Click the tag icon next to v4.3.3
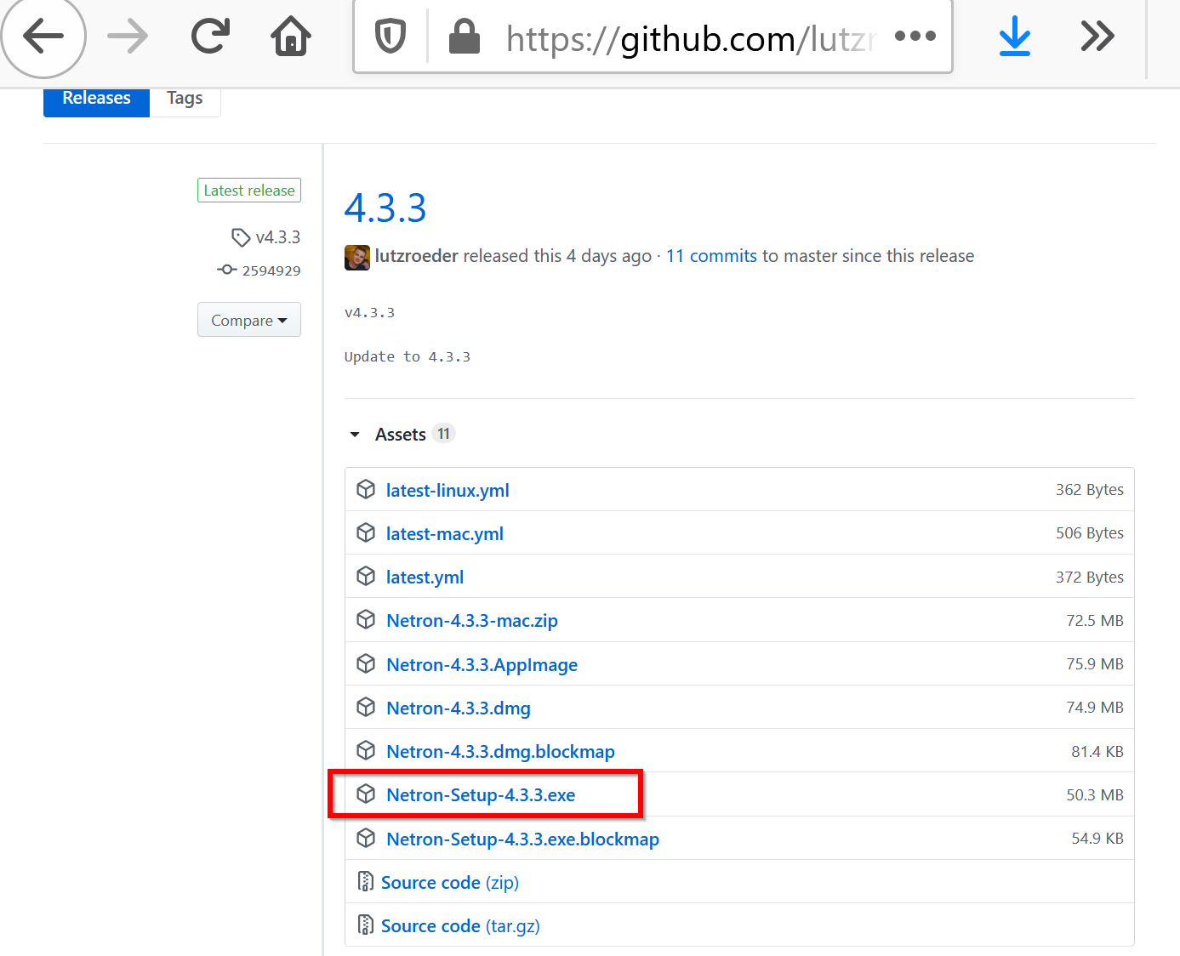 point(241,237)
